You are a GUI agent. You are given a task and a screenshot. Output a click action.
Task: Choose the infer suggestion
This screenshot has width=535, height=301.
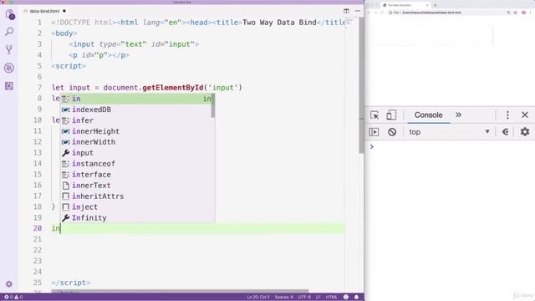click(x=137, y=120)
